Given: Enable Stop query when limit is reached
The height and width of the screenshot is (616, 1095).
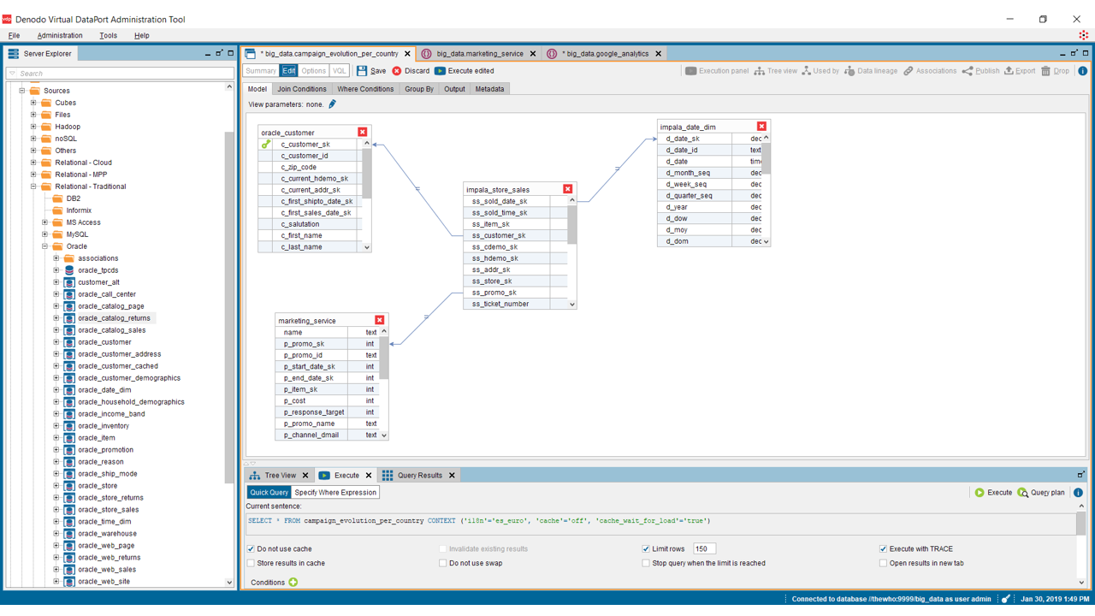Looking at the screenshot, I should [x=646, y=564].
